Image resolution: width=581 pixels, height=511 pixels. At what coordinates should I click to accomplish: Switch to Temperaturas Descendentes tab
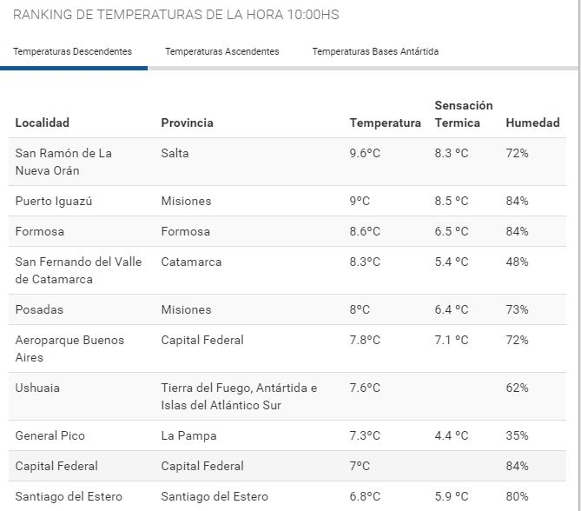point(73,51)
